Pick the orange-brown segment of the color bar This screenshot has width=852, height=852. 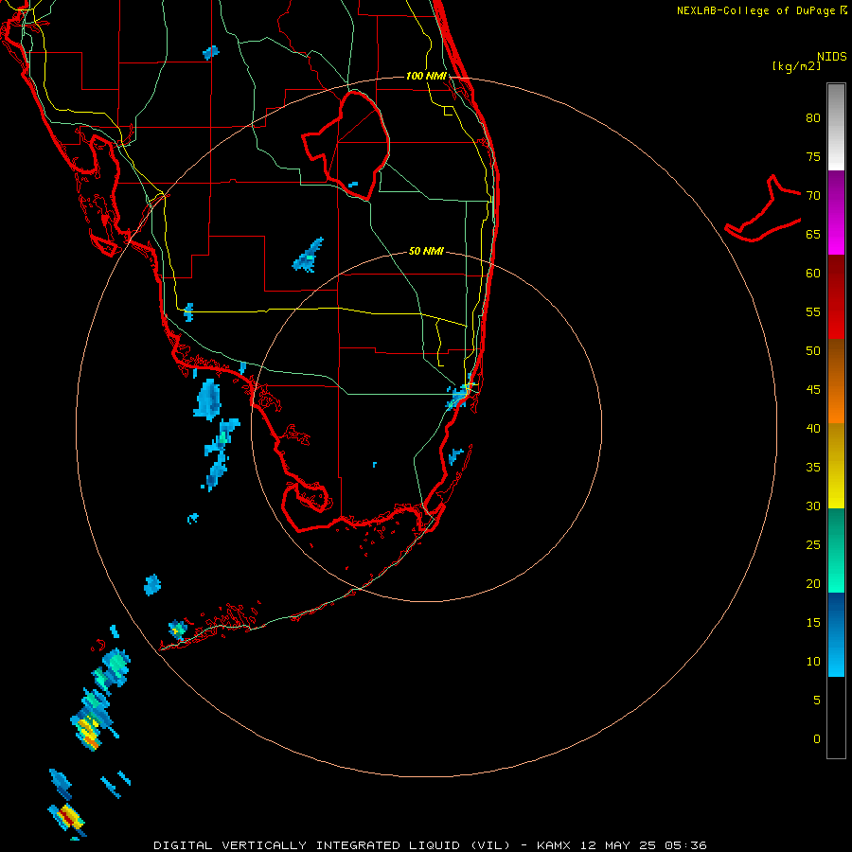[836, 381]
